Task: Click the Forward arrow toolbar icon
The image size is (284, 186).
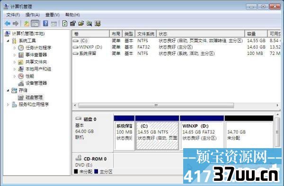Action: [16, 24]
